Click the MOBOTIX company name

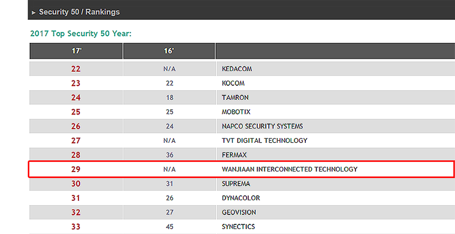236,112
